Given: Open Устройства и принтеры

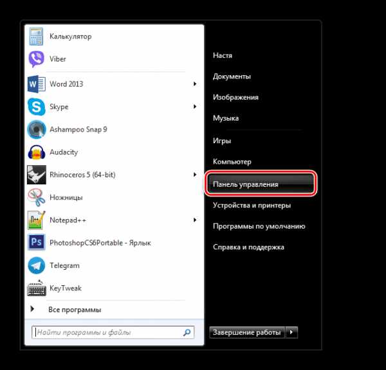Looking at the screenshot, I should point(252,206).
